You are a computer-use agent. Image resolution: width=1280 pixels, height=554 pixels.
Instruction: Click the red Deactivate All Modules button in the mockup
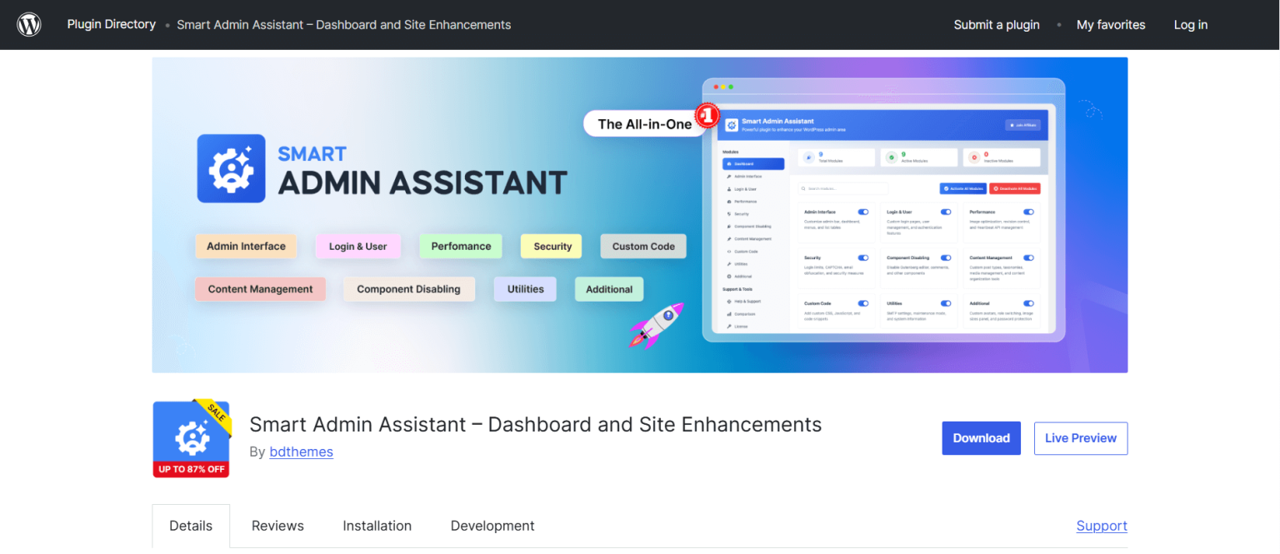pyautogui.click(x=1014, y=189)
